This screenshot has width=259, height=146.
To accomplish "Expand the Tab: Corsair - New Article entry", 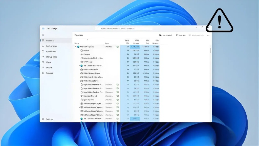I will point(79,66).
